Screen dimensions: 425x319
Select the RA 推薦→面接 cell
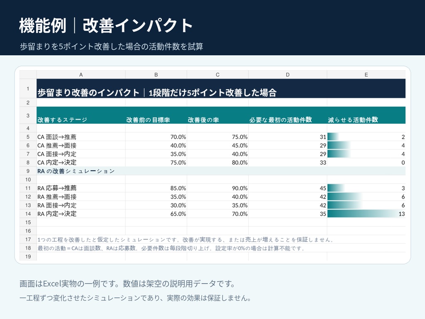click(81, 196)
